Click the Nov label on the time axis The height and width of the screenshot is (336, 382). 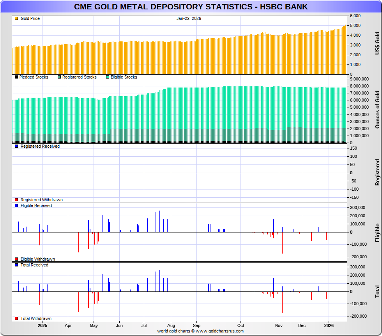279,325
